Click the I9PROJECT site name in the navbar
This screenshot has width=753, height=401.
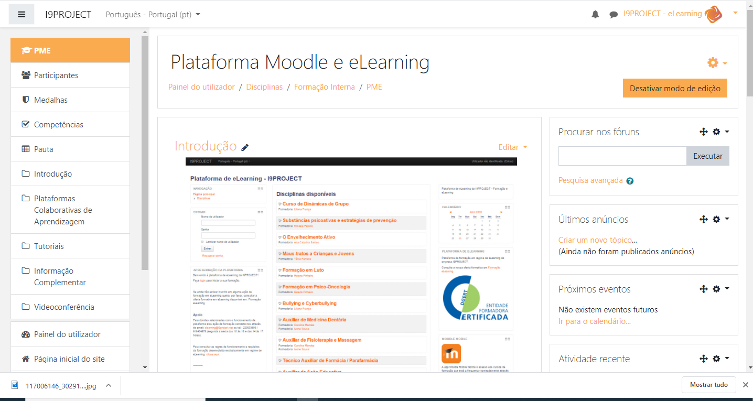click(x=68, y=15)
